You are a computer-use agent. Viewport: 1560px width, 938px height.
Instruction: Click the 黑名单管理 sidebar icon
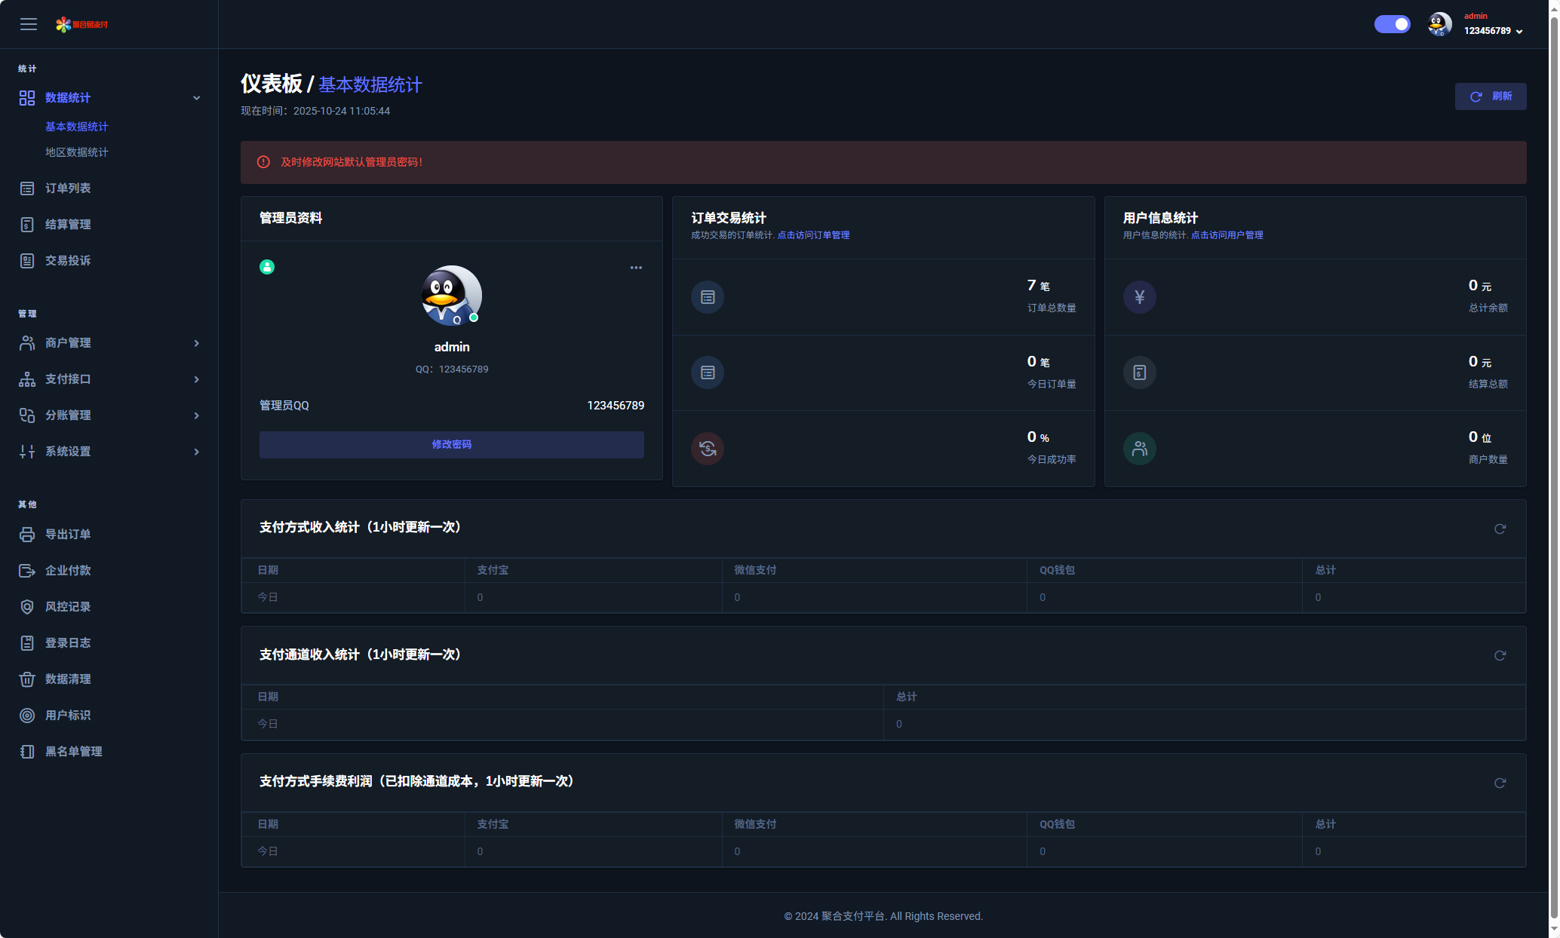click(27, 752)
